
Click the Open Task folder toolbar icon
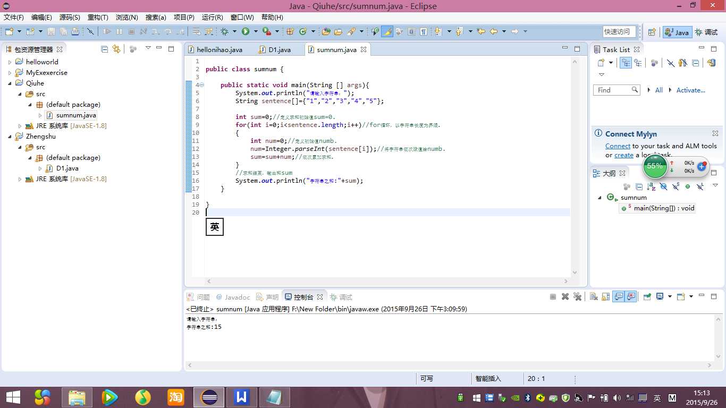tap(338, 32)
